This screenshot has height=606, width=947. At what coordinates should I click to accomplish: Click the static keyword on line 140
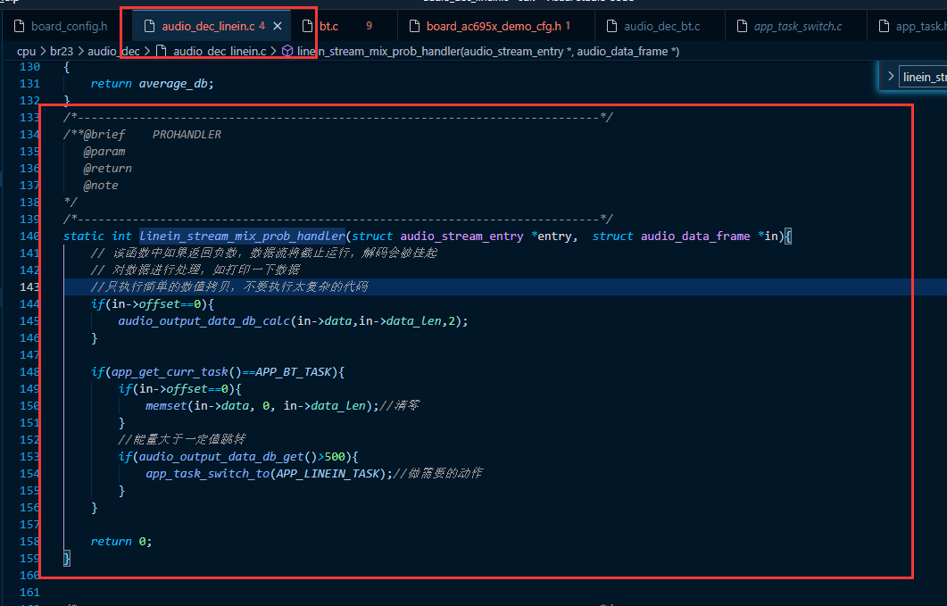tap(84, 236)
